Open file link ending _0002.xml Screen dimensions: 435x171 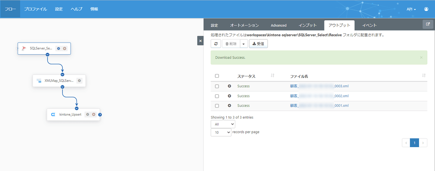pyautogui.click(x=319, y=96)
